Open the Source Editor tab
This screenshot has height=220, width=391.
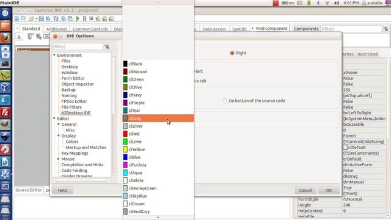[29, 190]
